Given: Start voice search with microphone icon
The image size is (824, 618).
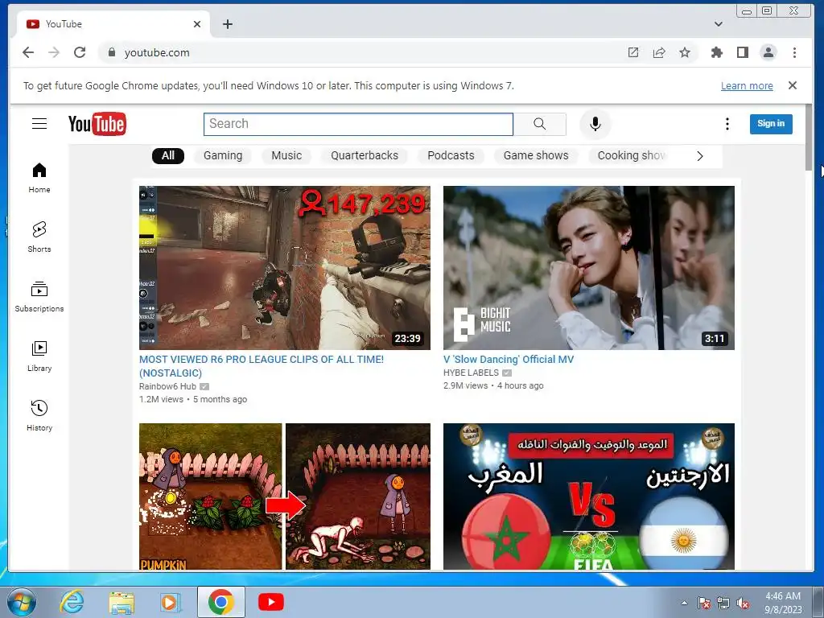Looking at the screenshot, I should click(595, 124).
